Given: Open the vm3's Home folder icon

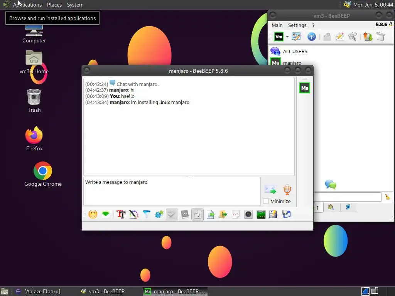Looking at the screenshot, I should [x=34, y=62].
